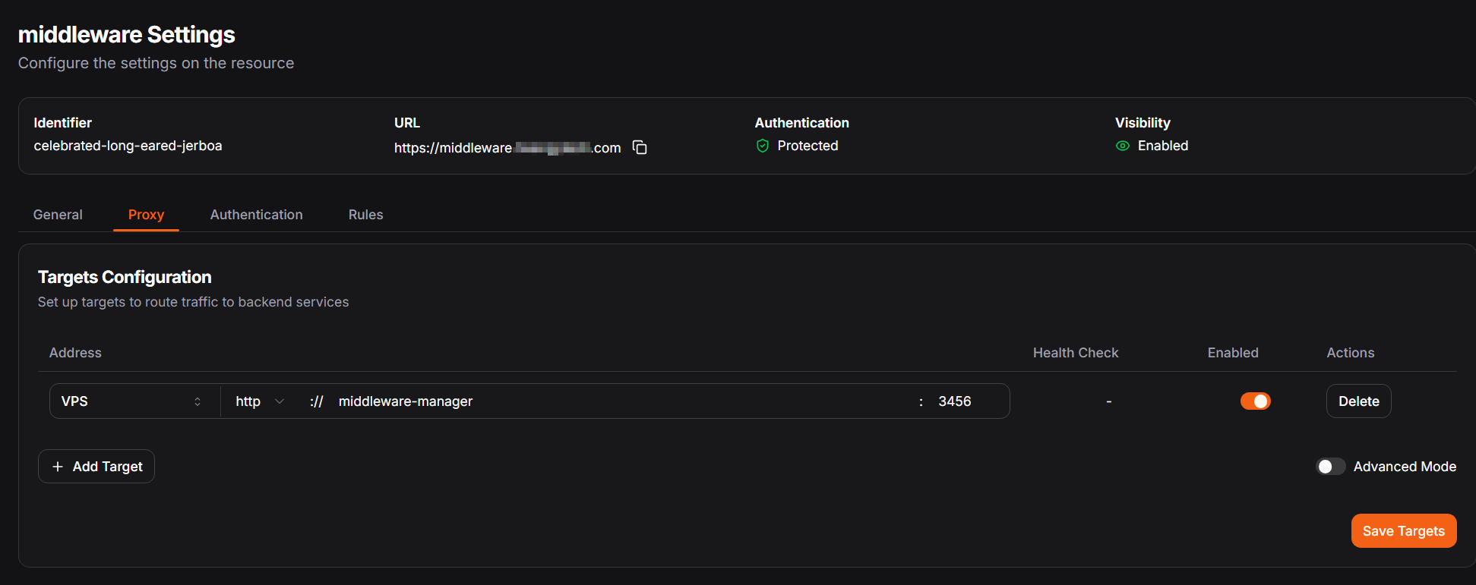Select the Proxy tab
This screenshot has width=1476, height=585.
(146, 215)
